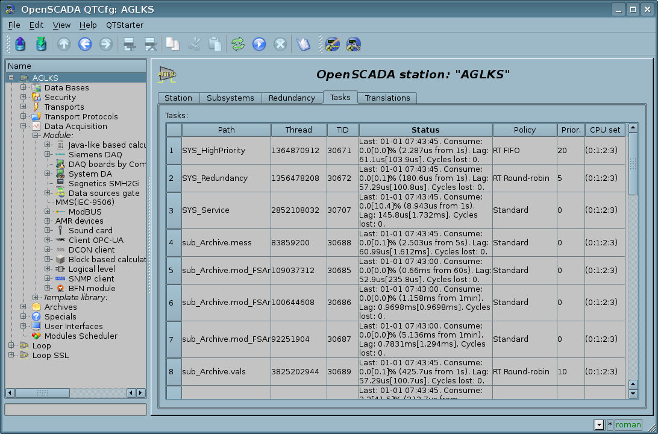Sort tasks by the Policy column header
The image size is (658, 434).
click(x=525, y=130)
